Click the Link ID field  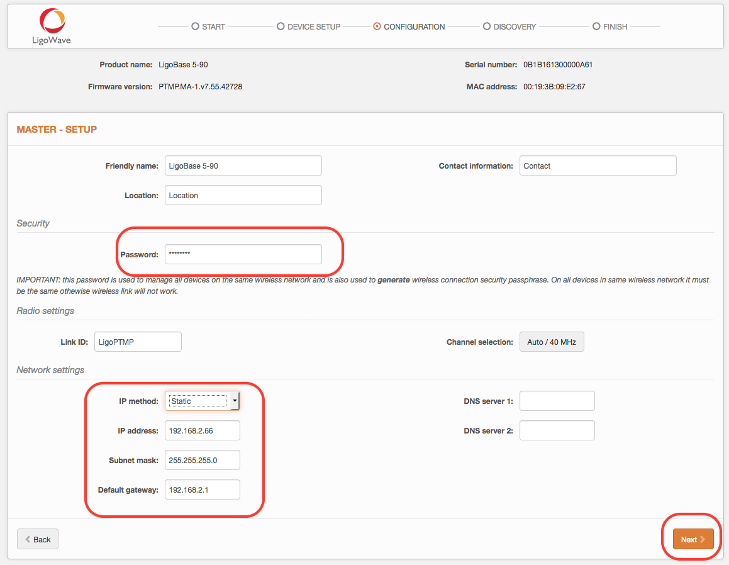click(138, 342)
